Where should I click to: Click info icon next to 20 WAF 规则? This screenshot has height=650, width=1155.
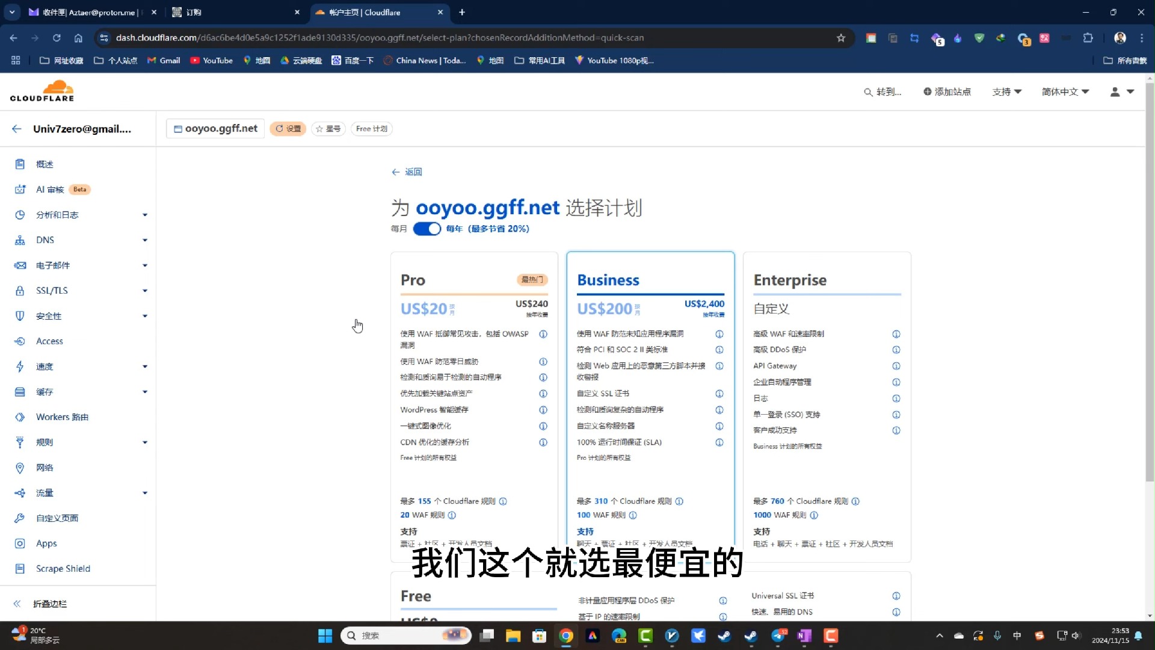(452, 515)
